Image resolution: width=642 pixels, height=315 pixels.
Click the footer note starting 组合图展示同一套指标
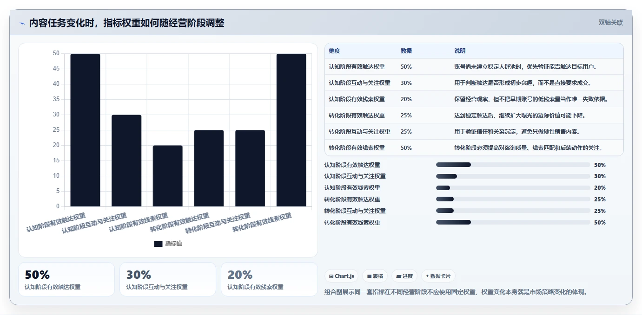click(457, 292)
